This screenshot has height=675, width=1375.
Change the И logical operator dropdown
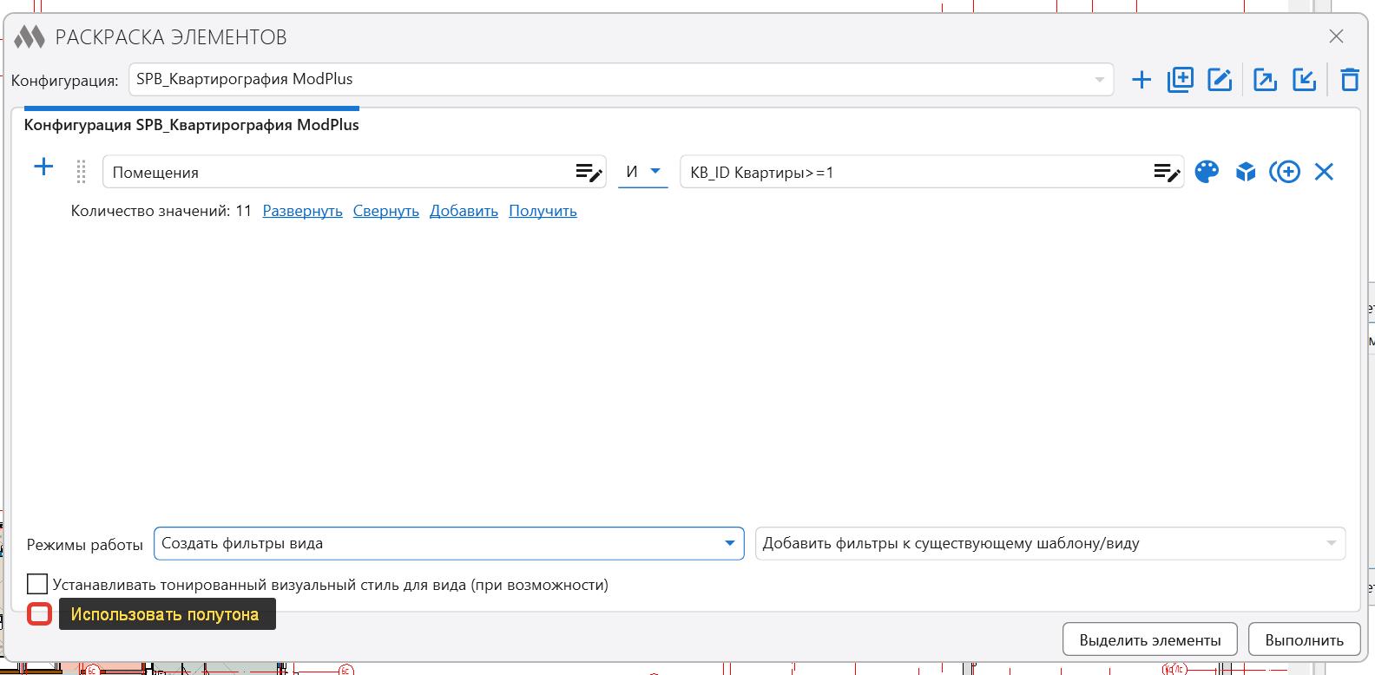(643, 172)
